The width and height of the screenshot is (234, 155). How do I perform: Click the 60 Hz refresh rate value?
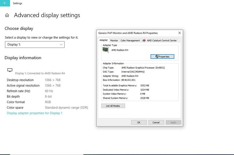click(x=49, y=91)
